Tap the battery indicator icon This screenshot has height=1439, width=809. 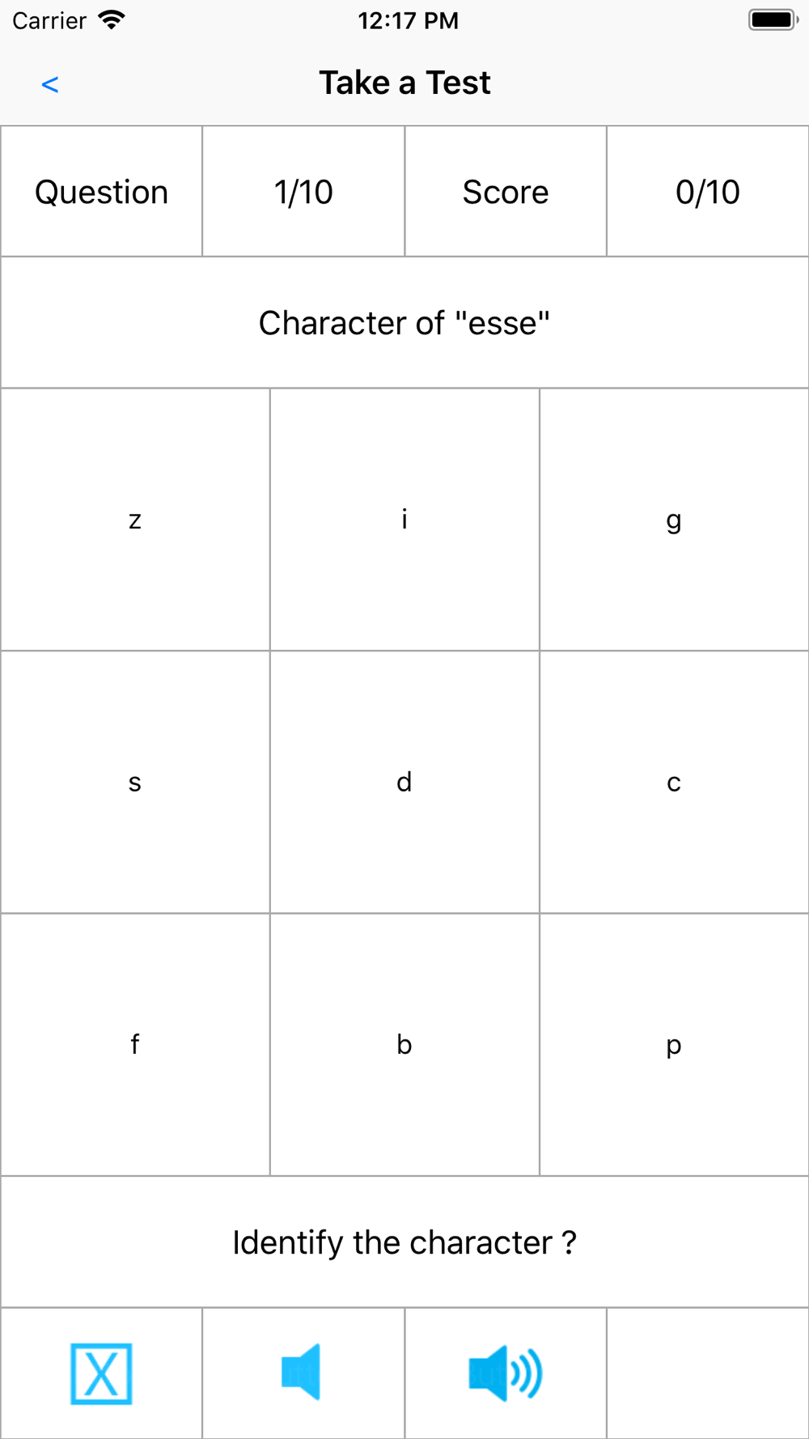pyautogui.click(x=773, y=20)
